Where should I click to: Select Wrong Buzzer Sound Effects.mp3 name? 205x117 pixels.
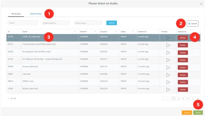point(36,52)
